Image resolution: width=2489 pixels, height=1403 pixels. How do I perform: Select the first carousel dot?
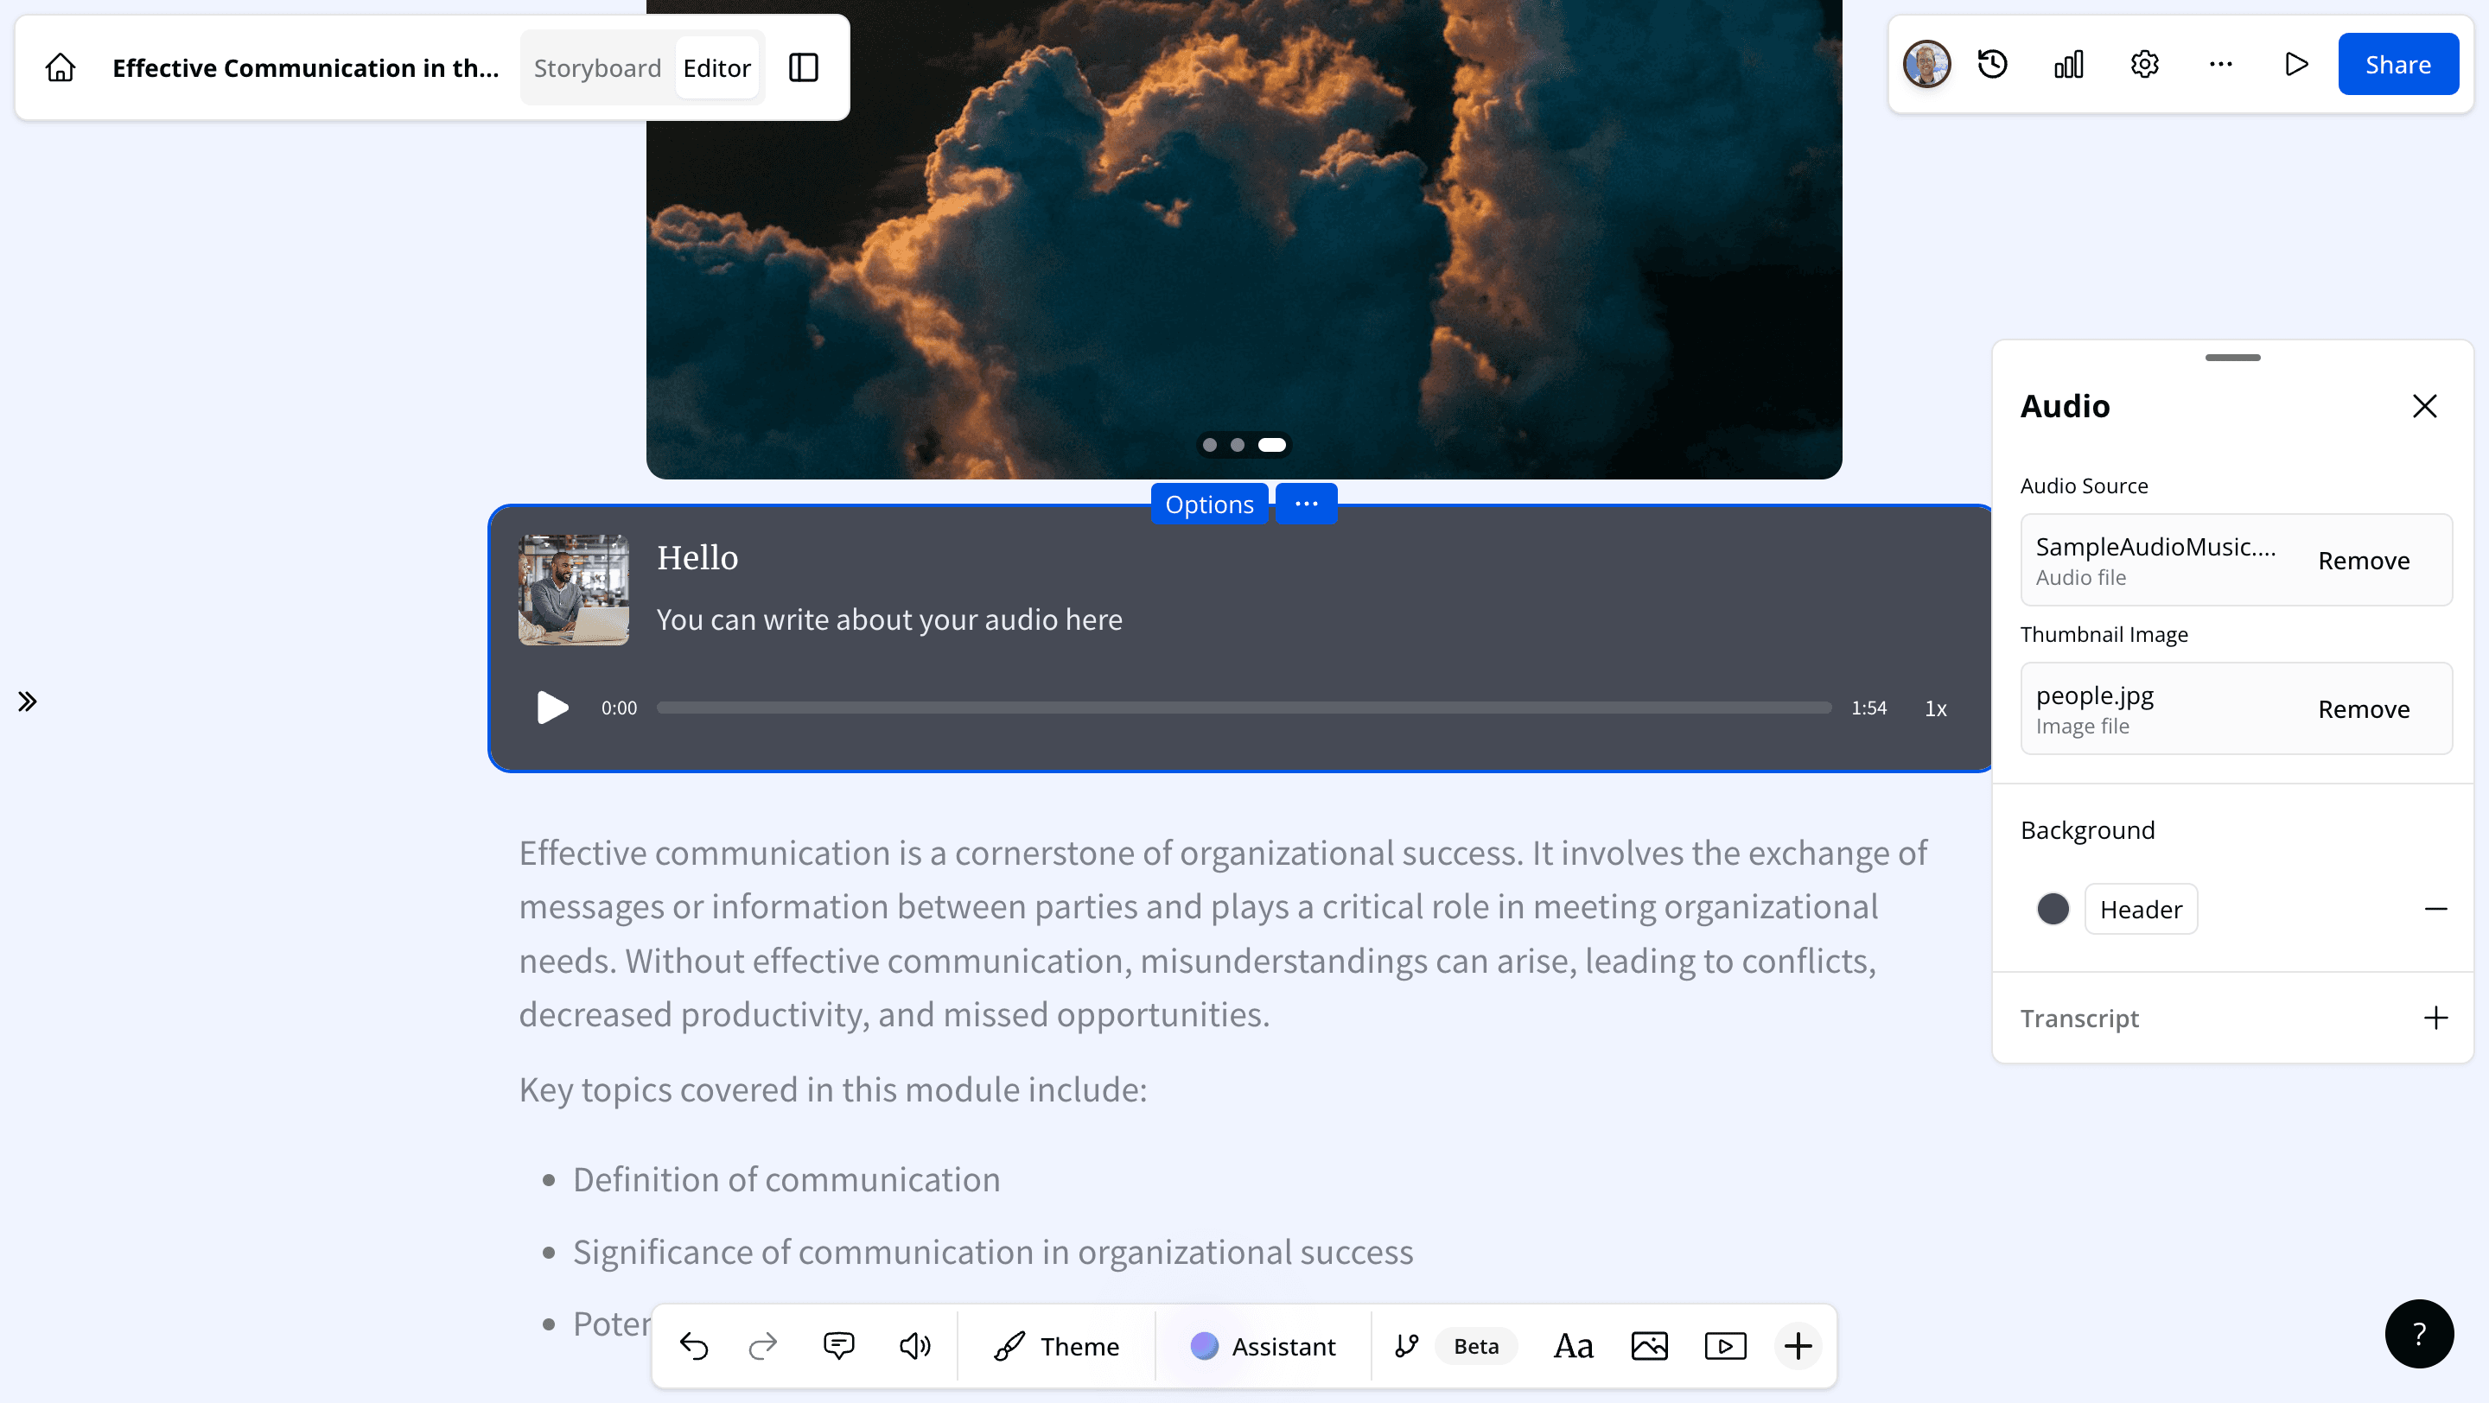tap(1209, 445)
